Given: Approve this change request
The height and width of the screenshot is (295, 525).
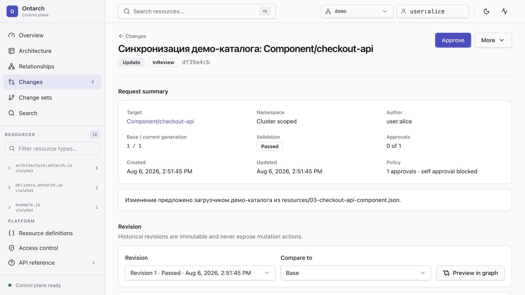Looking at the screenshot, I should pos(453,40).
